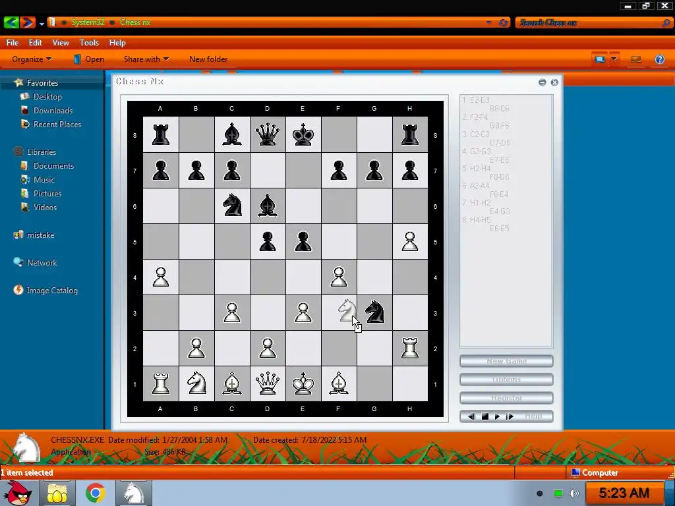This screenshot has width=675, height=506.
Task: Open the address bar history dropdown
Action: [x=489, y=22]
